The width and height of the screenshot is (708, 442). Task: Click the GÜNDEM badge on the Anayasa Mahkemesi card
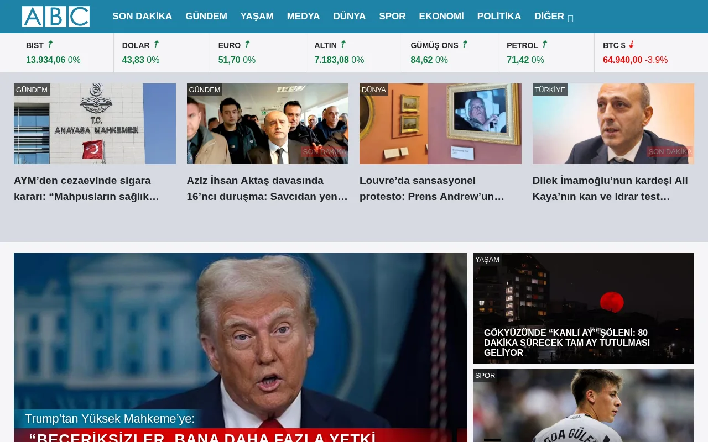tap(32, 90)
